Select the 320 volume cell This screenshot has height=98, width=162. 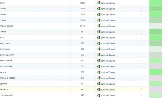82,55
